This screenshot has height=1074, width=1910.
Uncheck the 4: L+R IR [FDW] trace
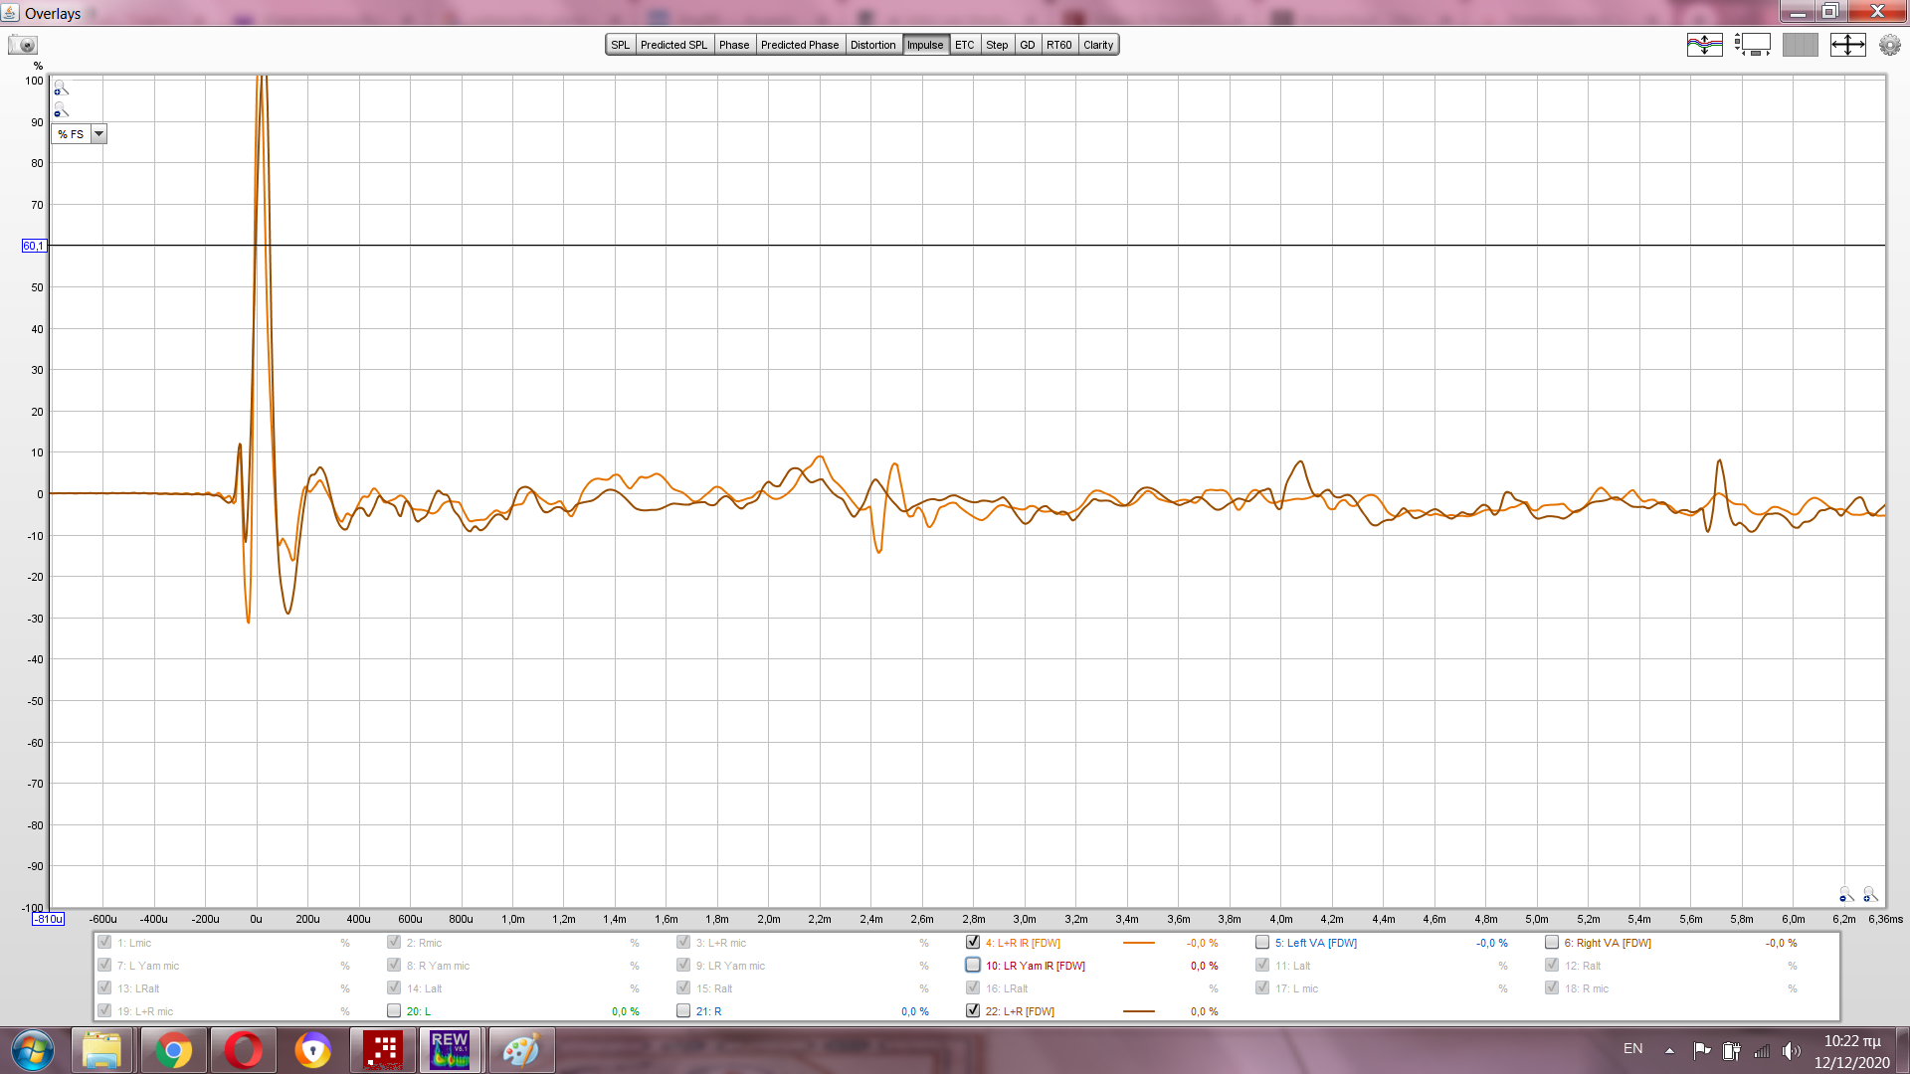[x=973, y=943]
